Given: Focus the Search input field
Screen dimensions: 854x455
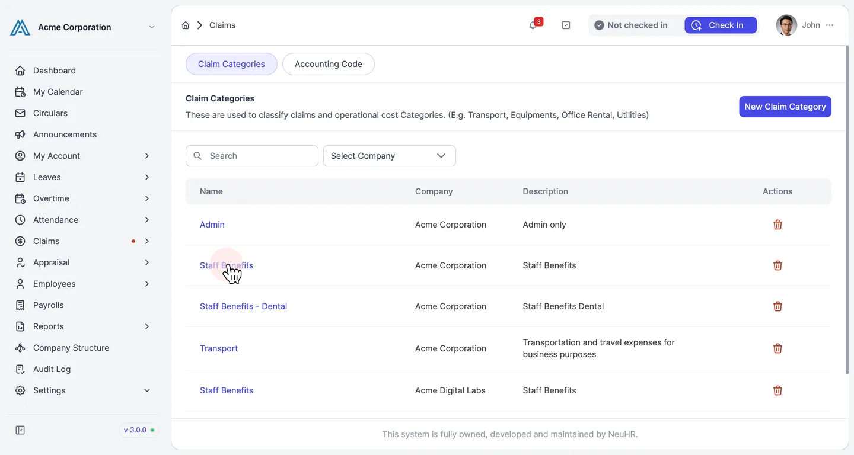Looking at the screenshot, I should point(252,156).
